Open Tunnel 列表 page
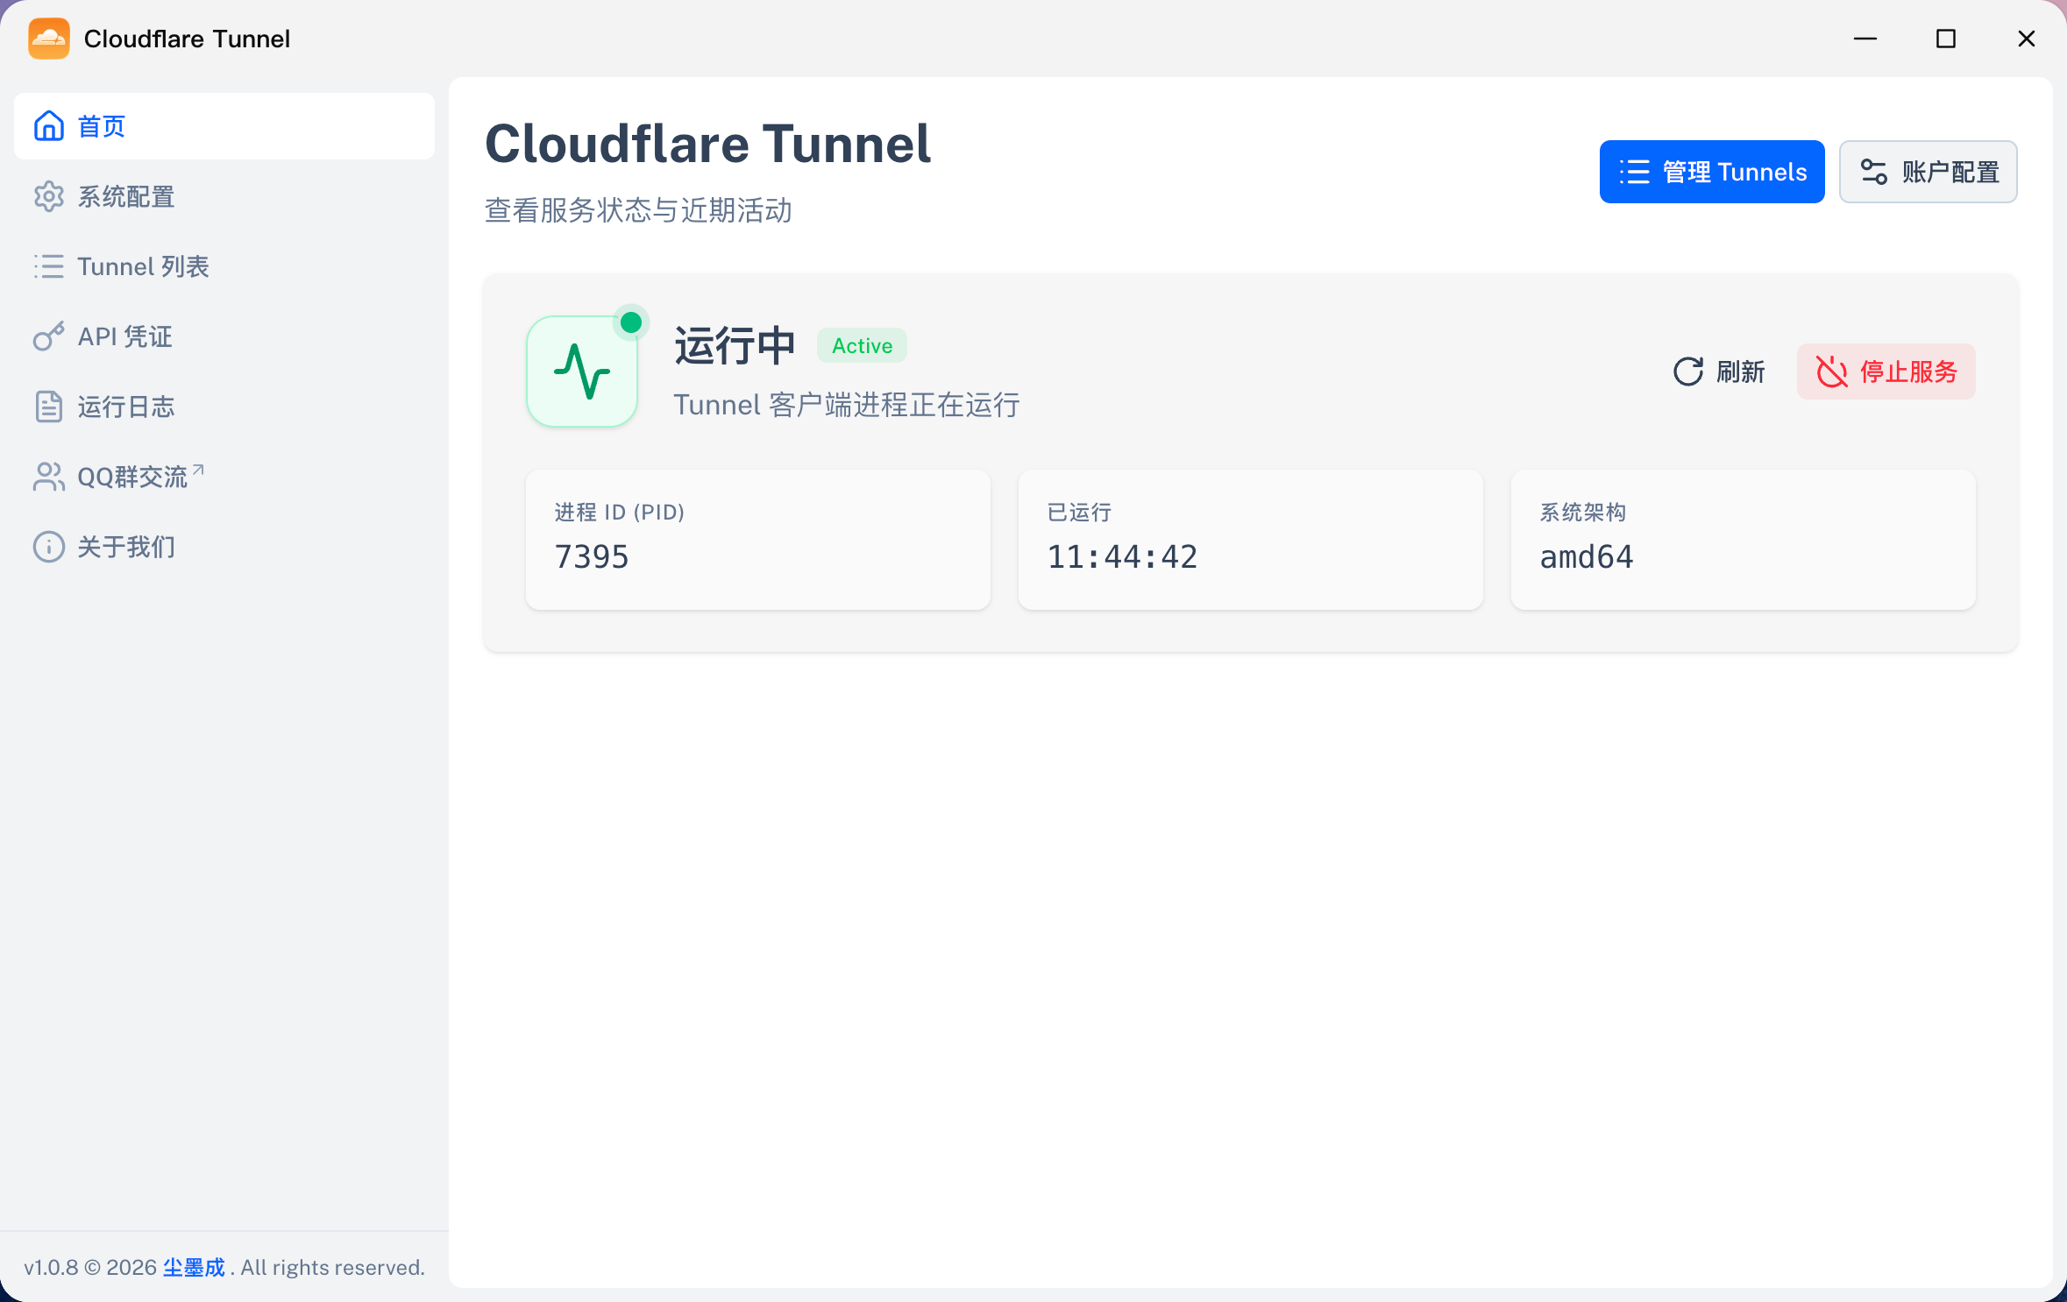This screenshot has height=1302, width=2067. [224, 266]
